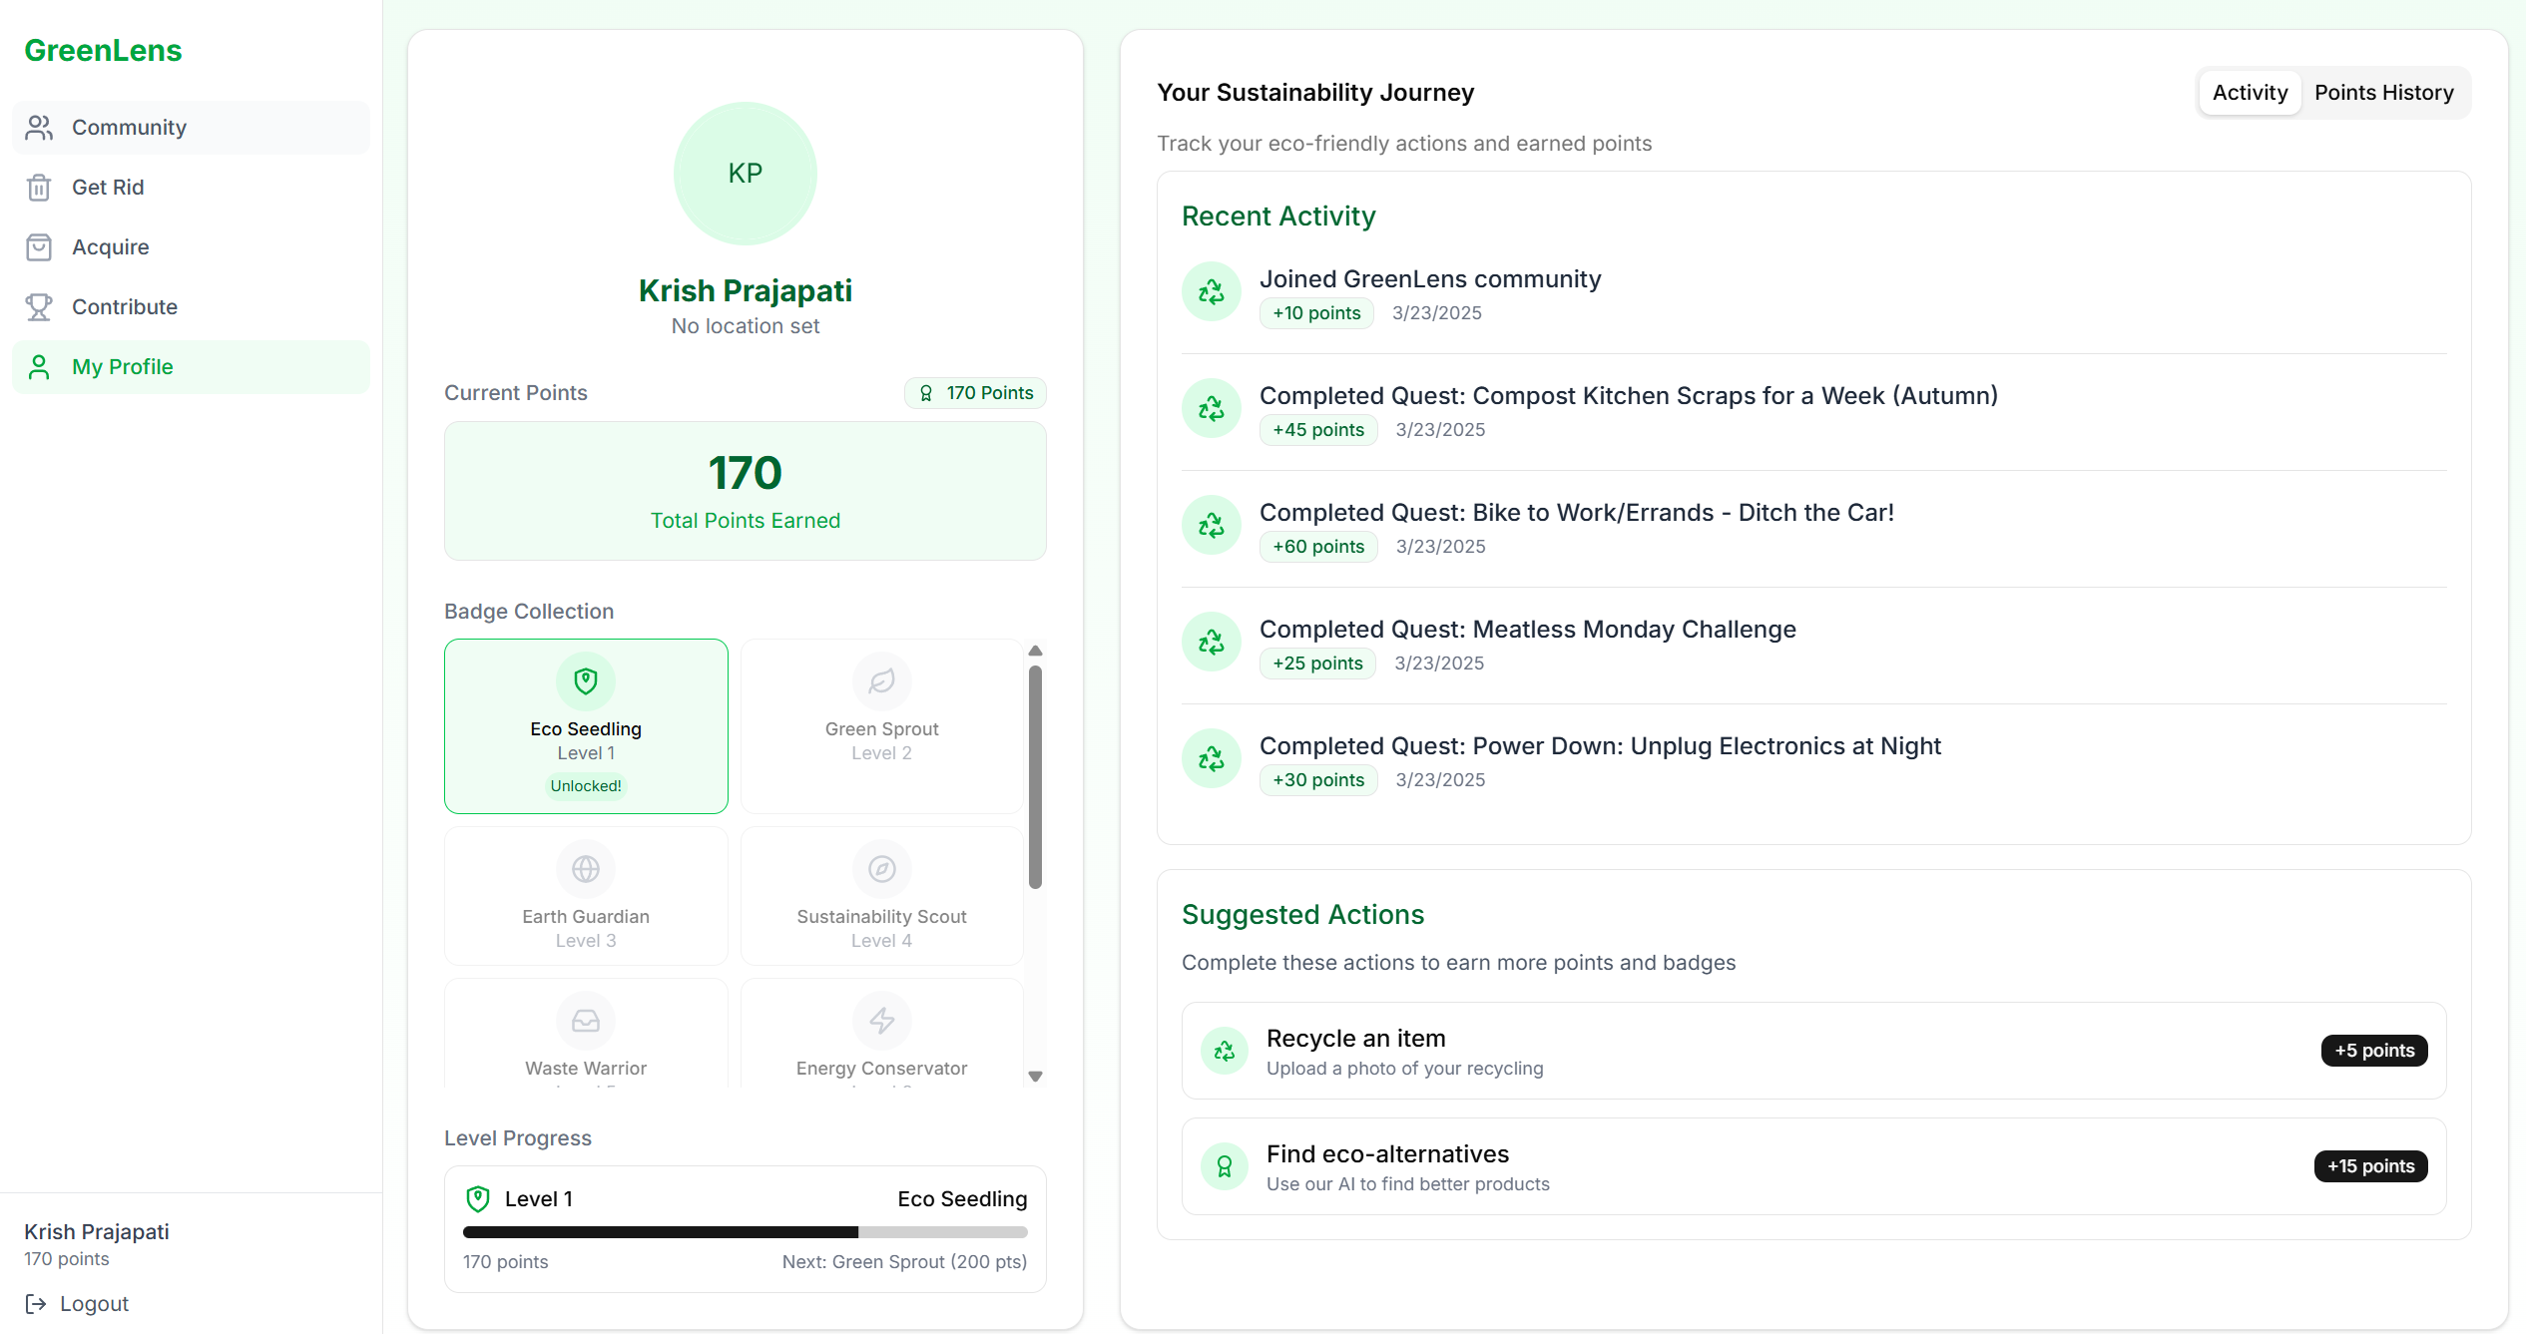Click the My Profile person icon
This screenshot has height=1334, width=2526.
click(39, 367)
